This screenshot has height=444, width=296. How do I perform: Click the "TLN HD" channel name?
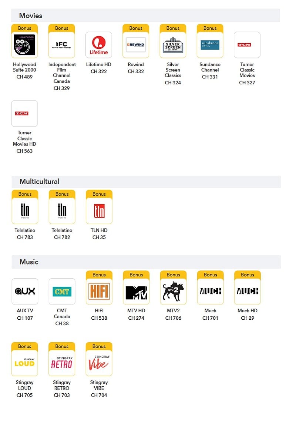point(99,230)
